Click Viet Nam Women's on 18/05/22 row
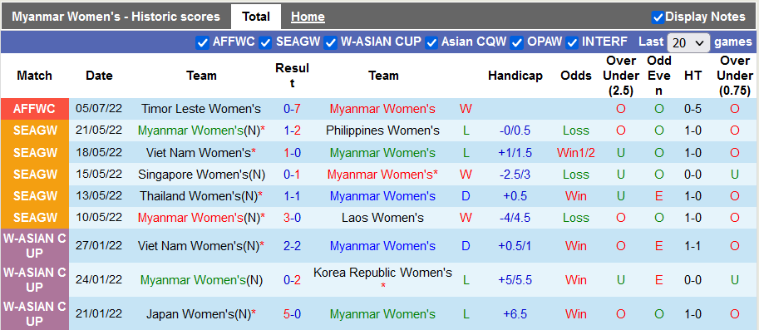 tap(199, 153)
